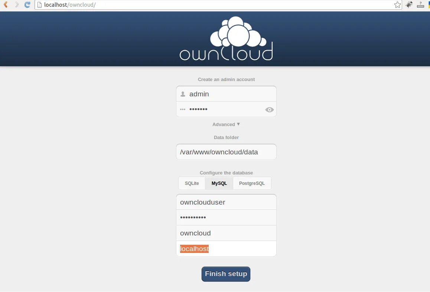Edit the data folder path field
This screenshot has height=292, width=430.
pos(226,152)
